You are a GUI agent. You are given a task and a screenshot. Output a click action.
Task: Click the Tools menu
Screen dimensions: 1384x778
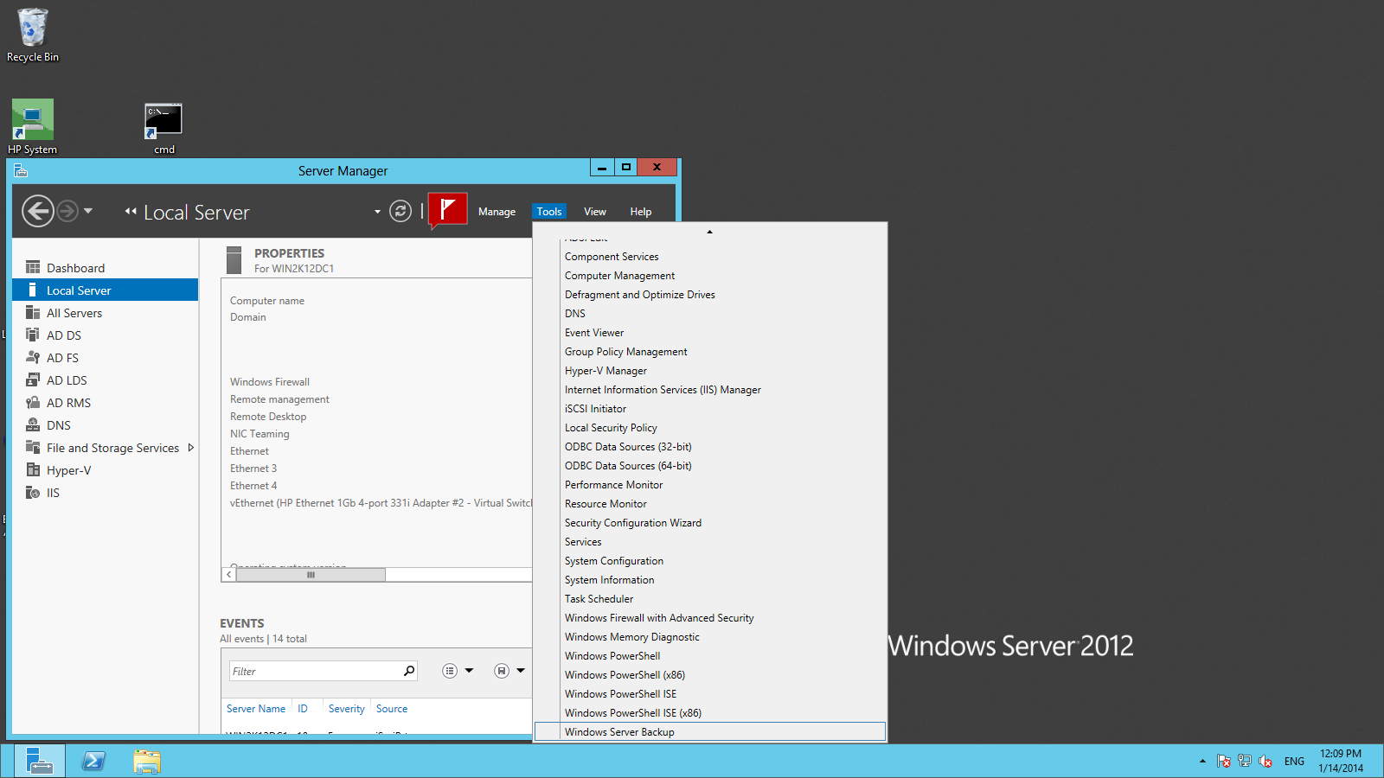pos(549,212)
